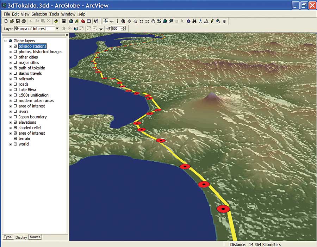Enable photos, historical images layer
317x247 pixels.
click(15, 51)
